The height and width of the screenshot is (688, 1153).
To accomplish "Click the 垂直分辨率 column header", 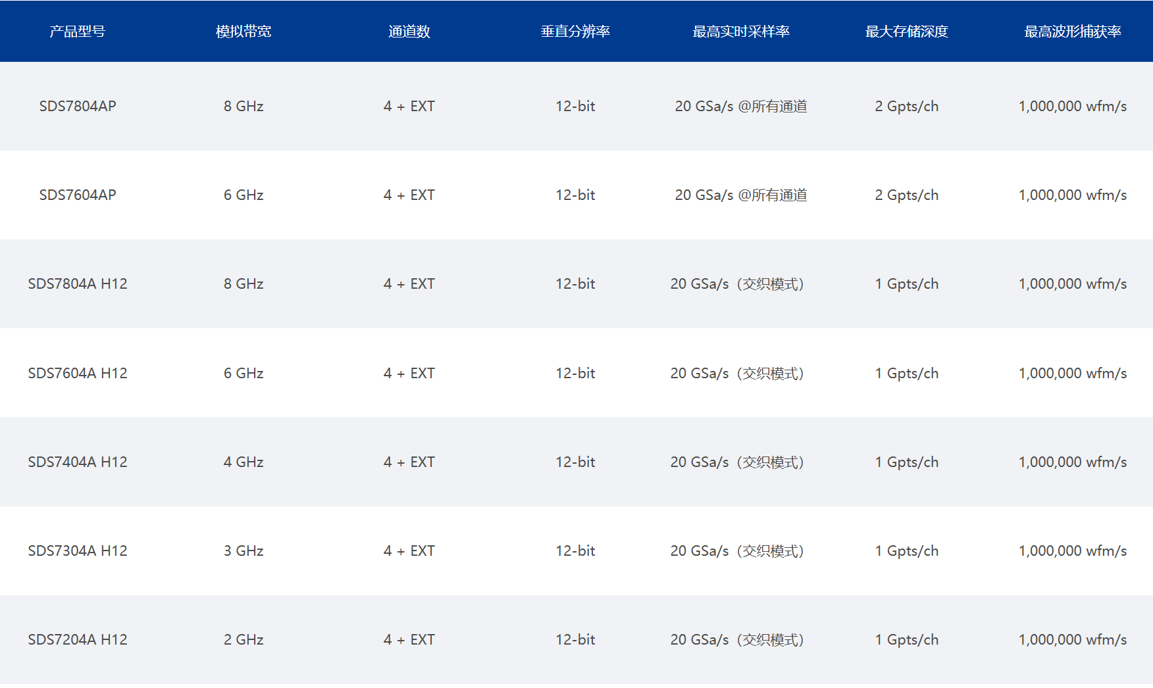I will coord(575,32).
